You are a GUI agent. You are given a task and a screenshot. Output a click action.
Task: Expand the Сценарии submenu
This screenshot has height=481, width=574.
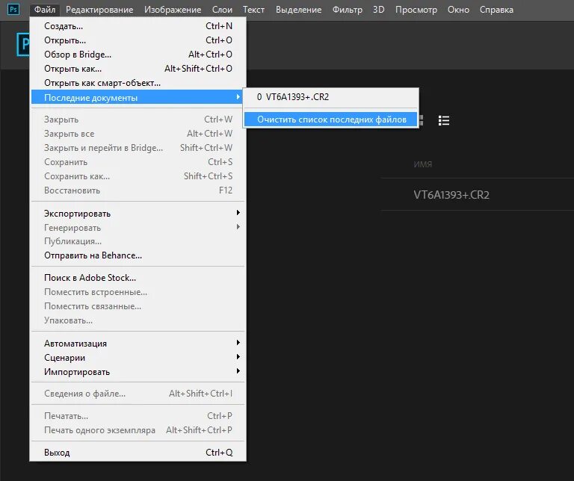pyautogui.click(x=138, y=357)
